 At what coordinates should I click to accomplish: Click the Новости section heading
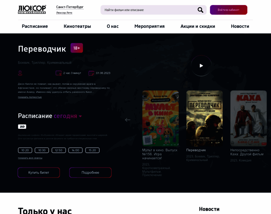(x=209, y=209)
